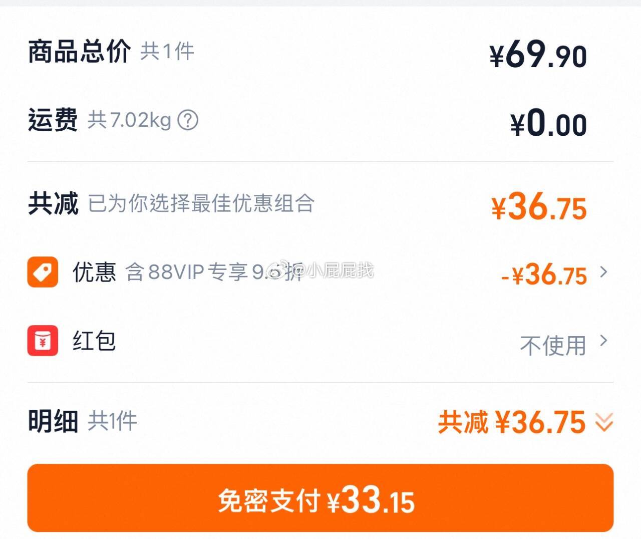Tap the ¥0.00 shipping cost value
The height and width of the screenshot is (539, 641).
[548, 123]
